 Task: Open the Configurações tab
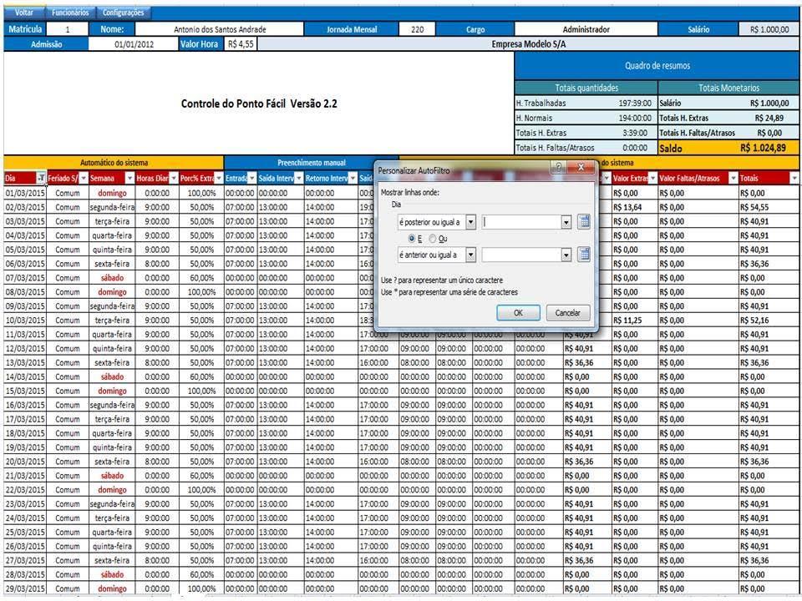(x=123, y=13)
